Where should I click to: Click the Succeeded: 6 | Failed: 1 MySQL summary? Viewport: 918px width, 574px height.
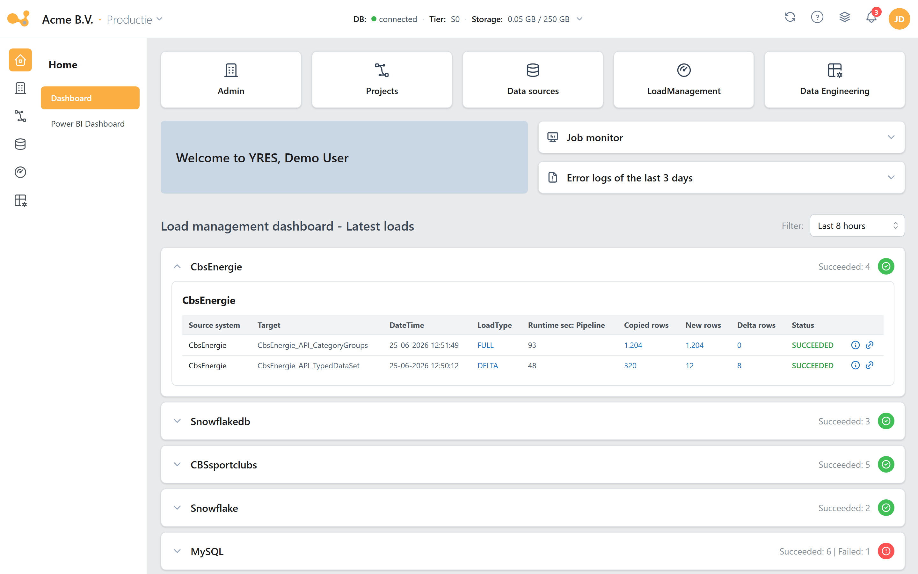824,551
